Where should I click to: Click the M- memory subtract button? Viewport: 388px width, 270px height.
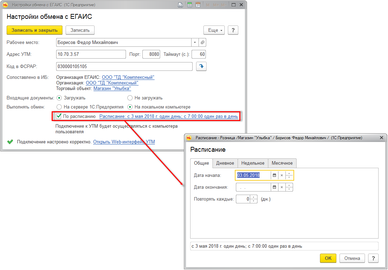click(x=224, y=5)
